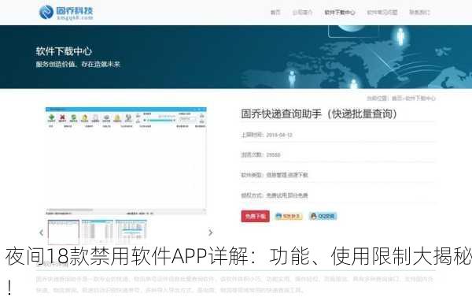Open the 联系我们 navigation item

(x=419, y=13)
